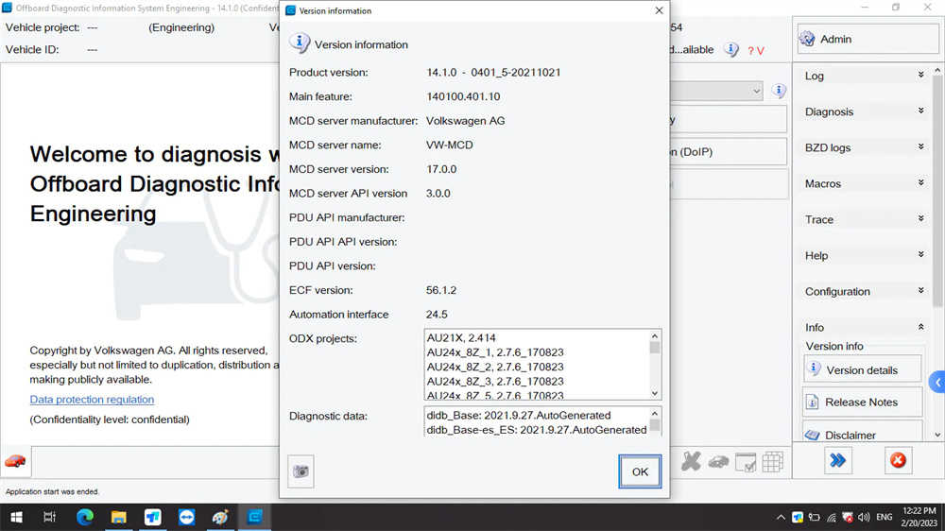Select AU21X, 2.414 in ODX projects

click(461, 338)
